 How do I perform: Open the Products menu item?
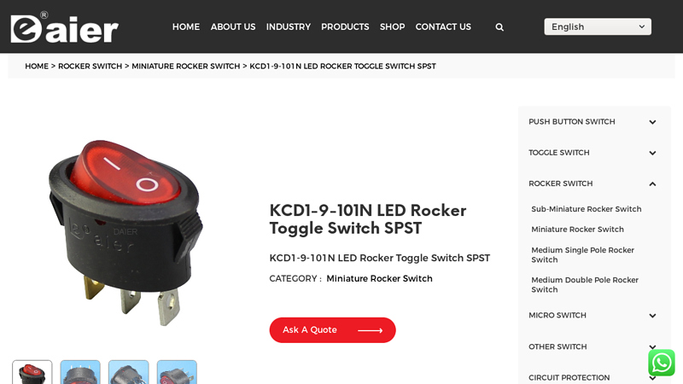[345, 27]
